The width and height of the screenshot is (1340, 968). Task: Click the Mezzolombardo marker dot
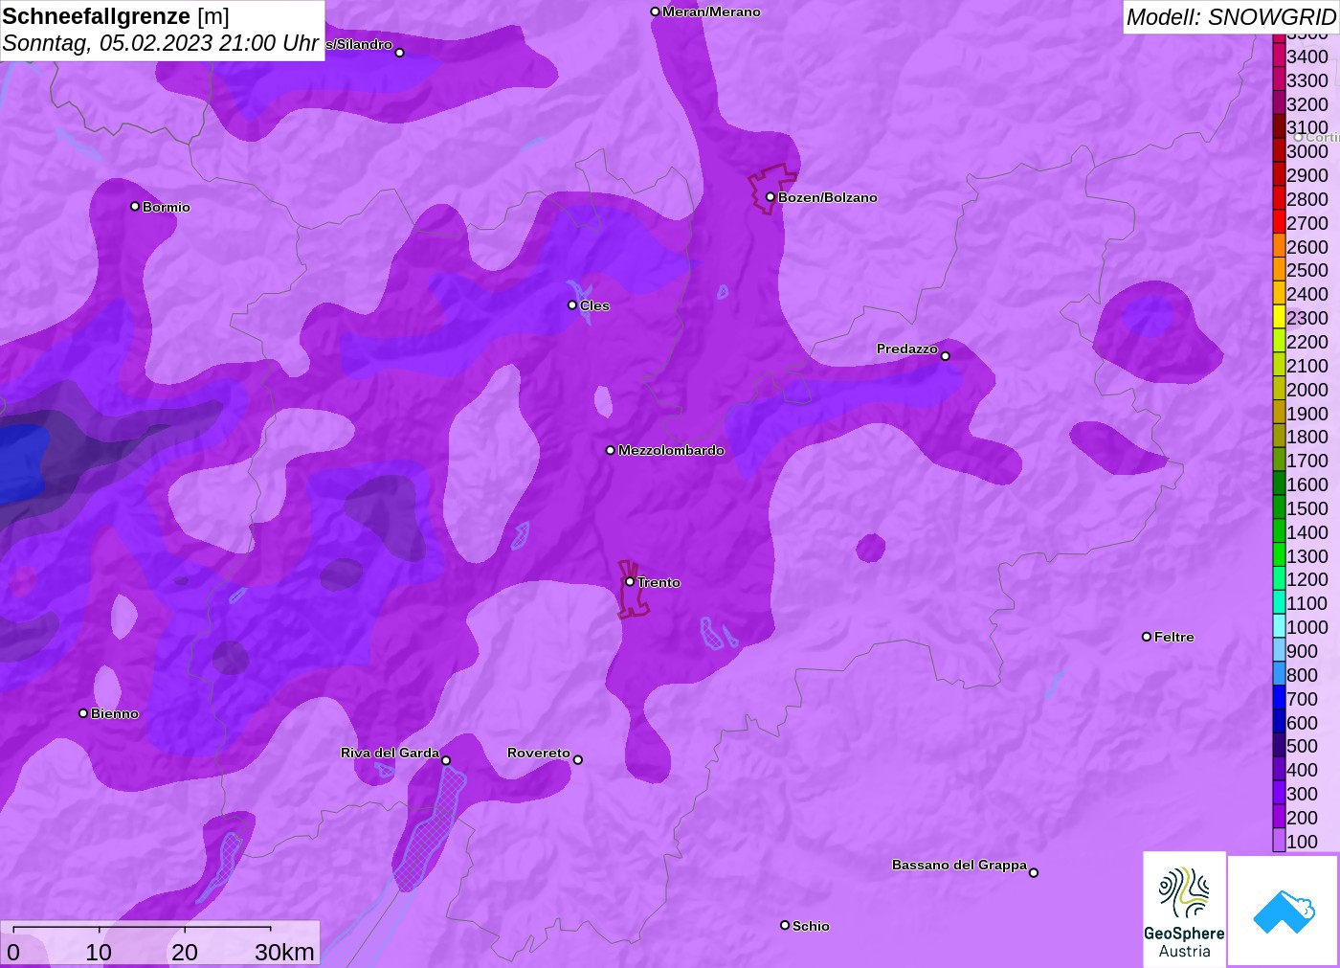point(611,450)
